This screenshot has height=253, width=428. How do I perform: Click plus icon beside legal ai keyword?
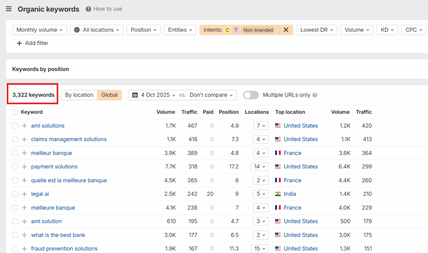click(x=24, y=194)
